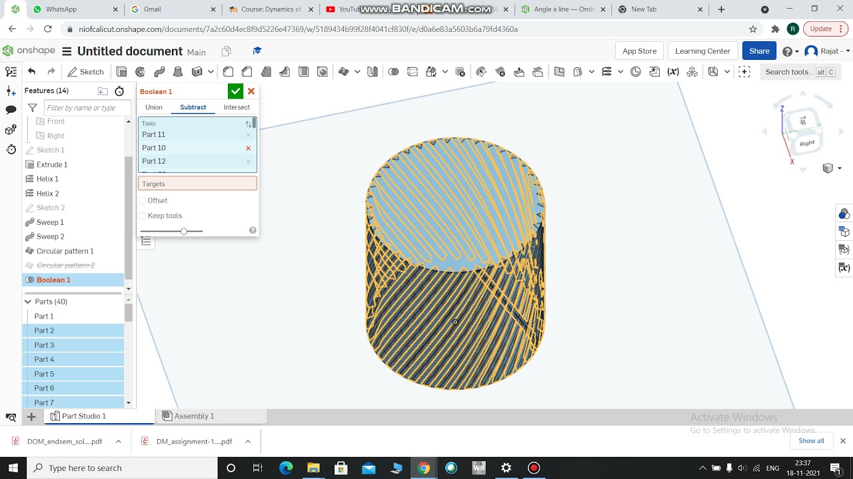853x479 pixels.
Task: Select the Mirror tool
Action: (373, 72)
